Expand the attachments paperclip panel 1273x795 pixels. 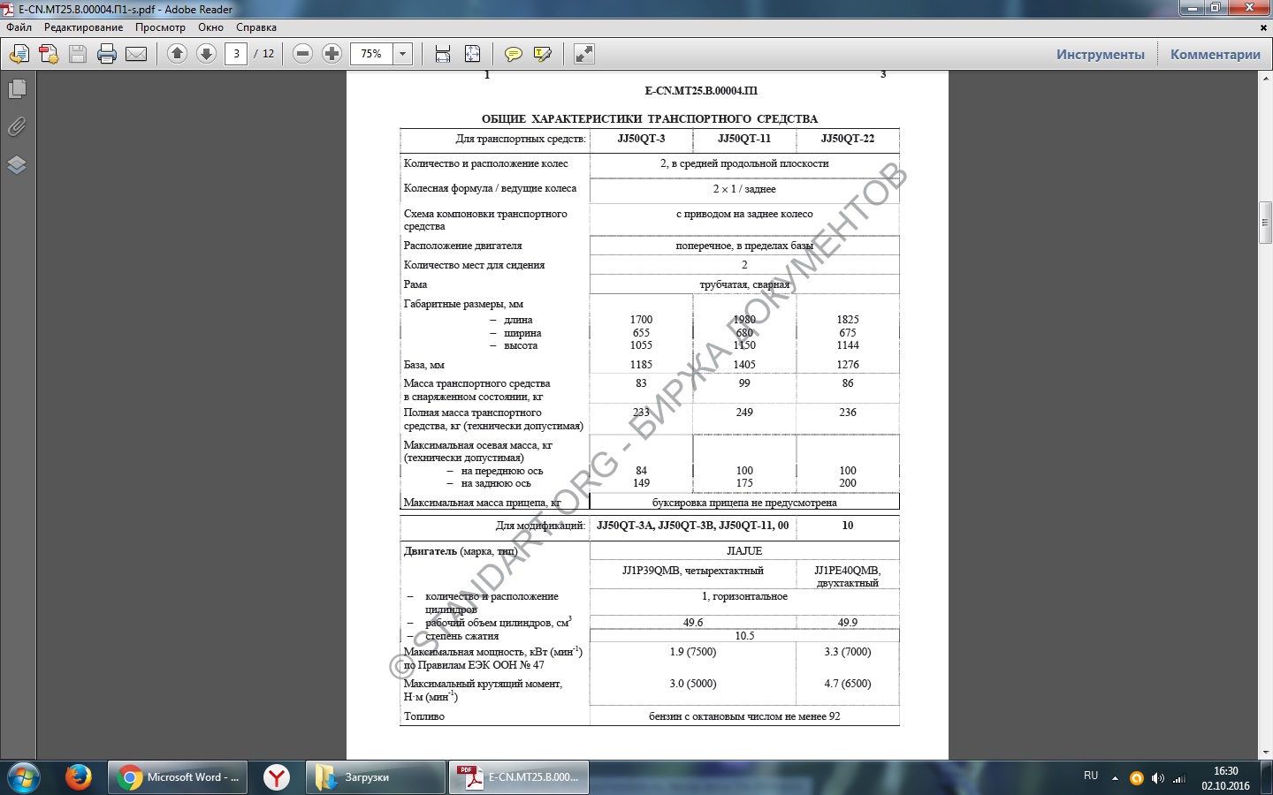click(x=17, y=127)
